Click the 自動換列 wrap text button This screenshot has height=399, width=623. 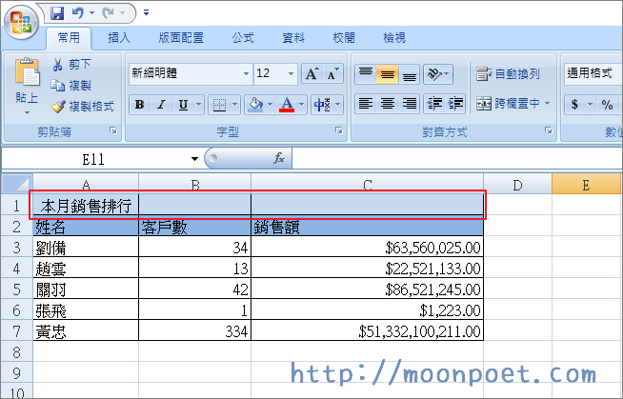(x=509, y=73)
